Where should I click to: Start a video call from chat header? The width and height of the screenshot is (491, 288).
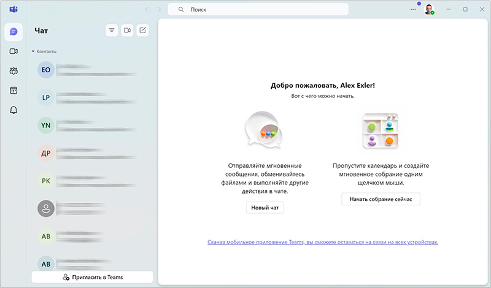(127, 30)
